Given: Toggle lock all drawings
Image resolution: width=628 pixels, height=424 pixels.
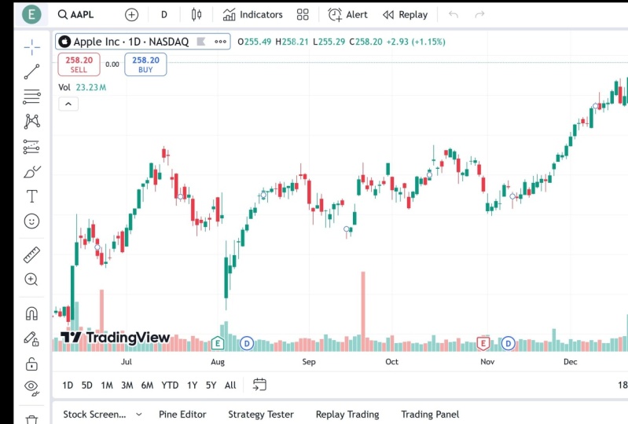Looking at the screenshot, I should pos(31,364).
